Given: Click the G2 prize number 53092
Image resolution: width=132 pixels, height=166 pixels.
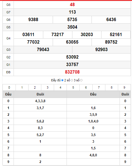Looking at the screenshot, I should click(72, 57).
